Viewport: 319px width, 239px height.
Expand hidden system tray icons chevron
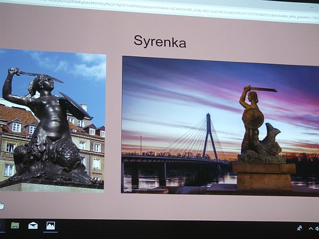(x=310, y=229)
